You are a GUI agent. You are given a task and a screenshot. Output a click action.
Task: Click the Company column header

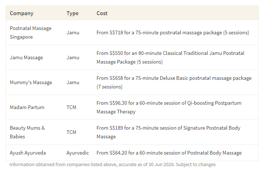click(22, 13)
